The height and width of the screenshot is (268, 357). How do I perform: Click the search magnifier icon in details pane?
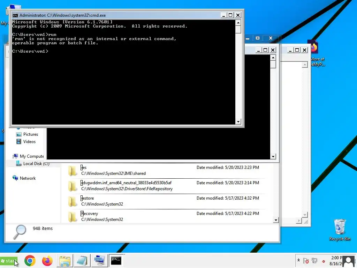20,232
